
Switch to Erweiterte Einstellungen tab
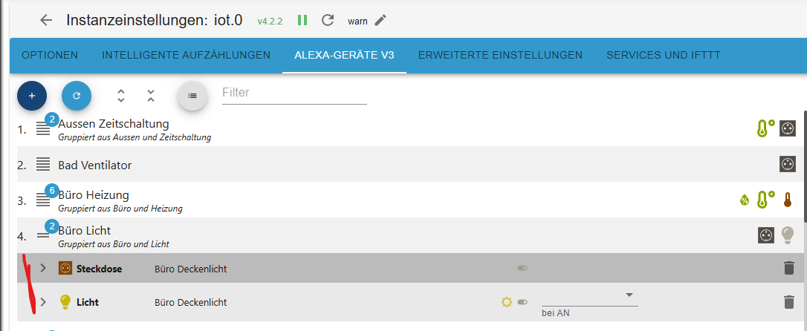point(500,55)
